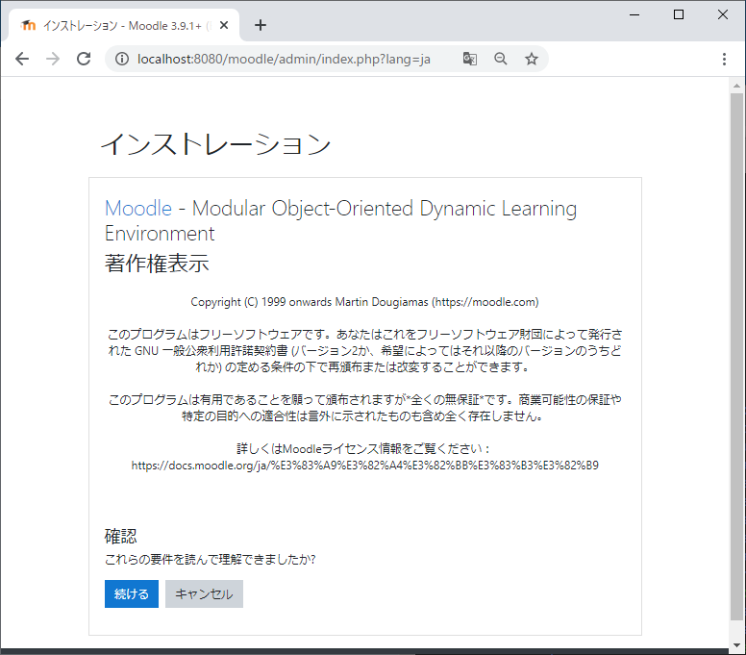Screen dimensions: 746x655
Task: Click the page scrollbar down arrow
Action: pos(736,645)
